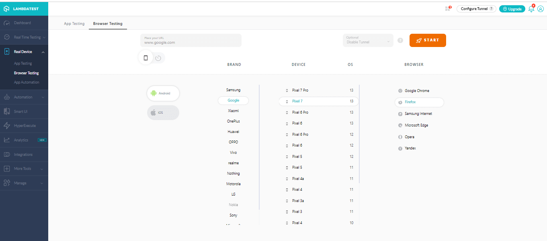Click the Integrations icon
547x241 pixels.
(x=6, y=154)
